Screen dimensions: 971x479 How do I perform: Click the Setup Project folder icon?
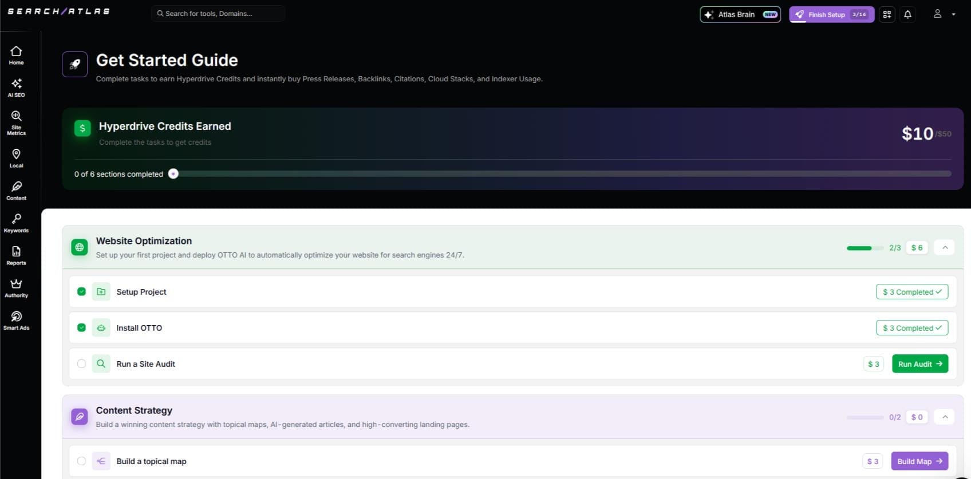point(101,292)
